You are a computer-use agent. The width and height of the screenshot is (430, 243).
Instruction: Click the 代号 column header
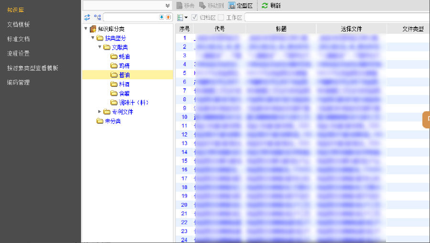(x=220, y=29)
